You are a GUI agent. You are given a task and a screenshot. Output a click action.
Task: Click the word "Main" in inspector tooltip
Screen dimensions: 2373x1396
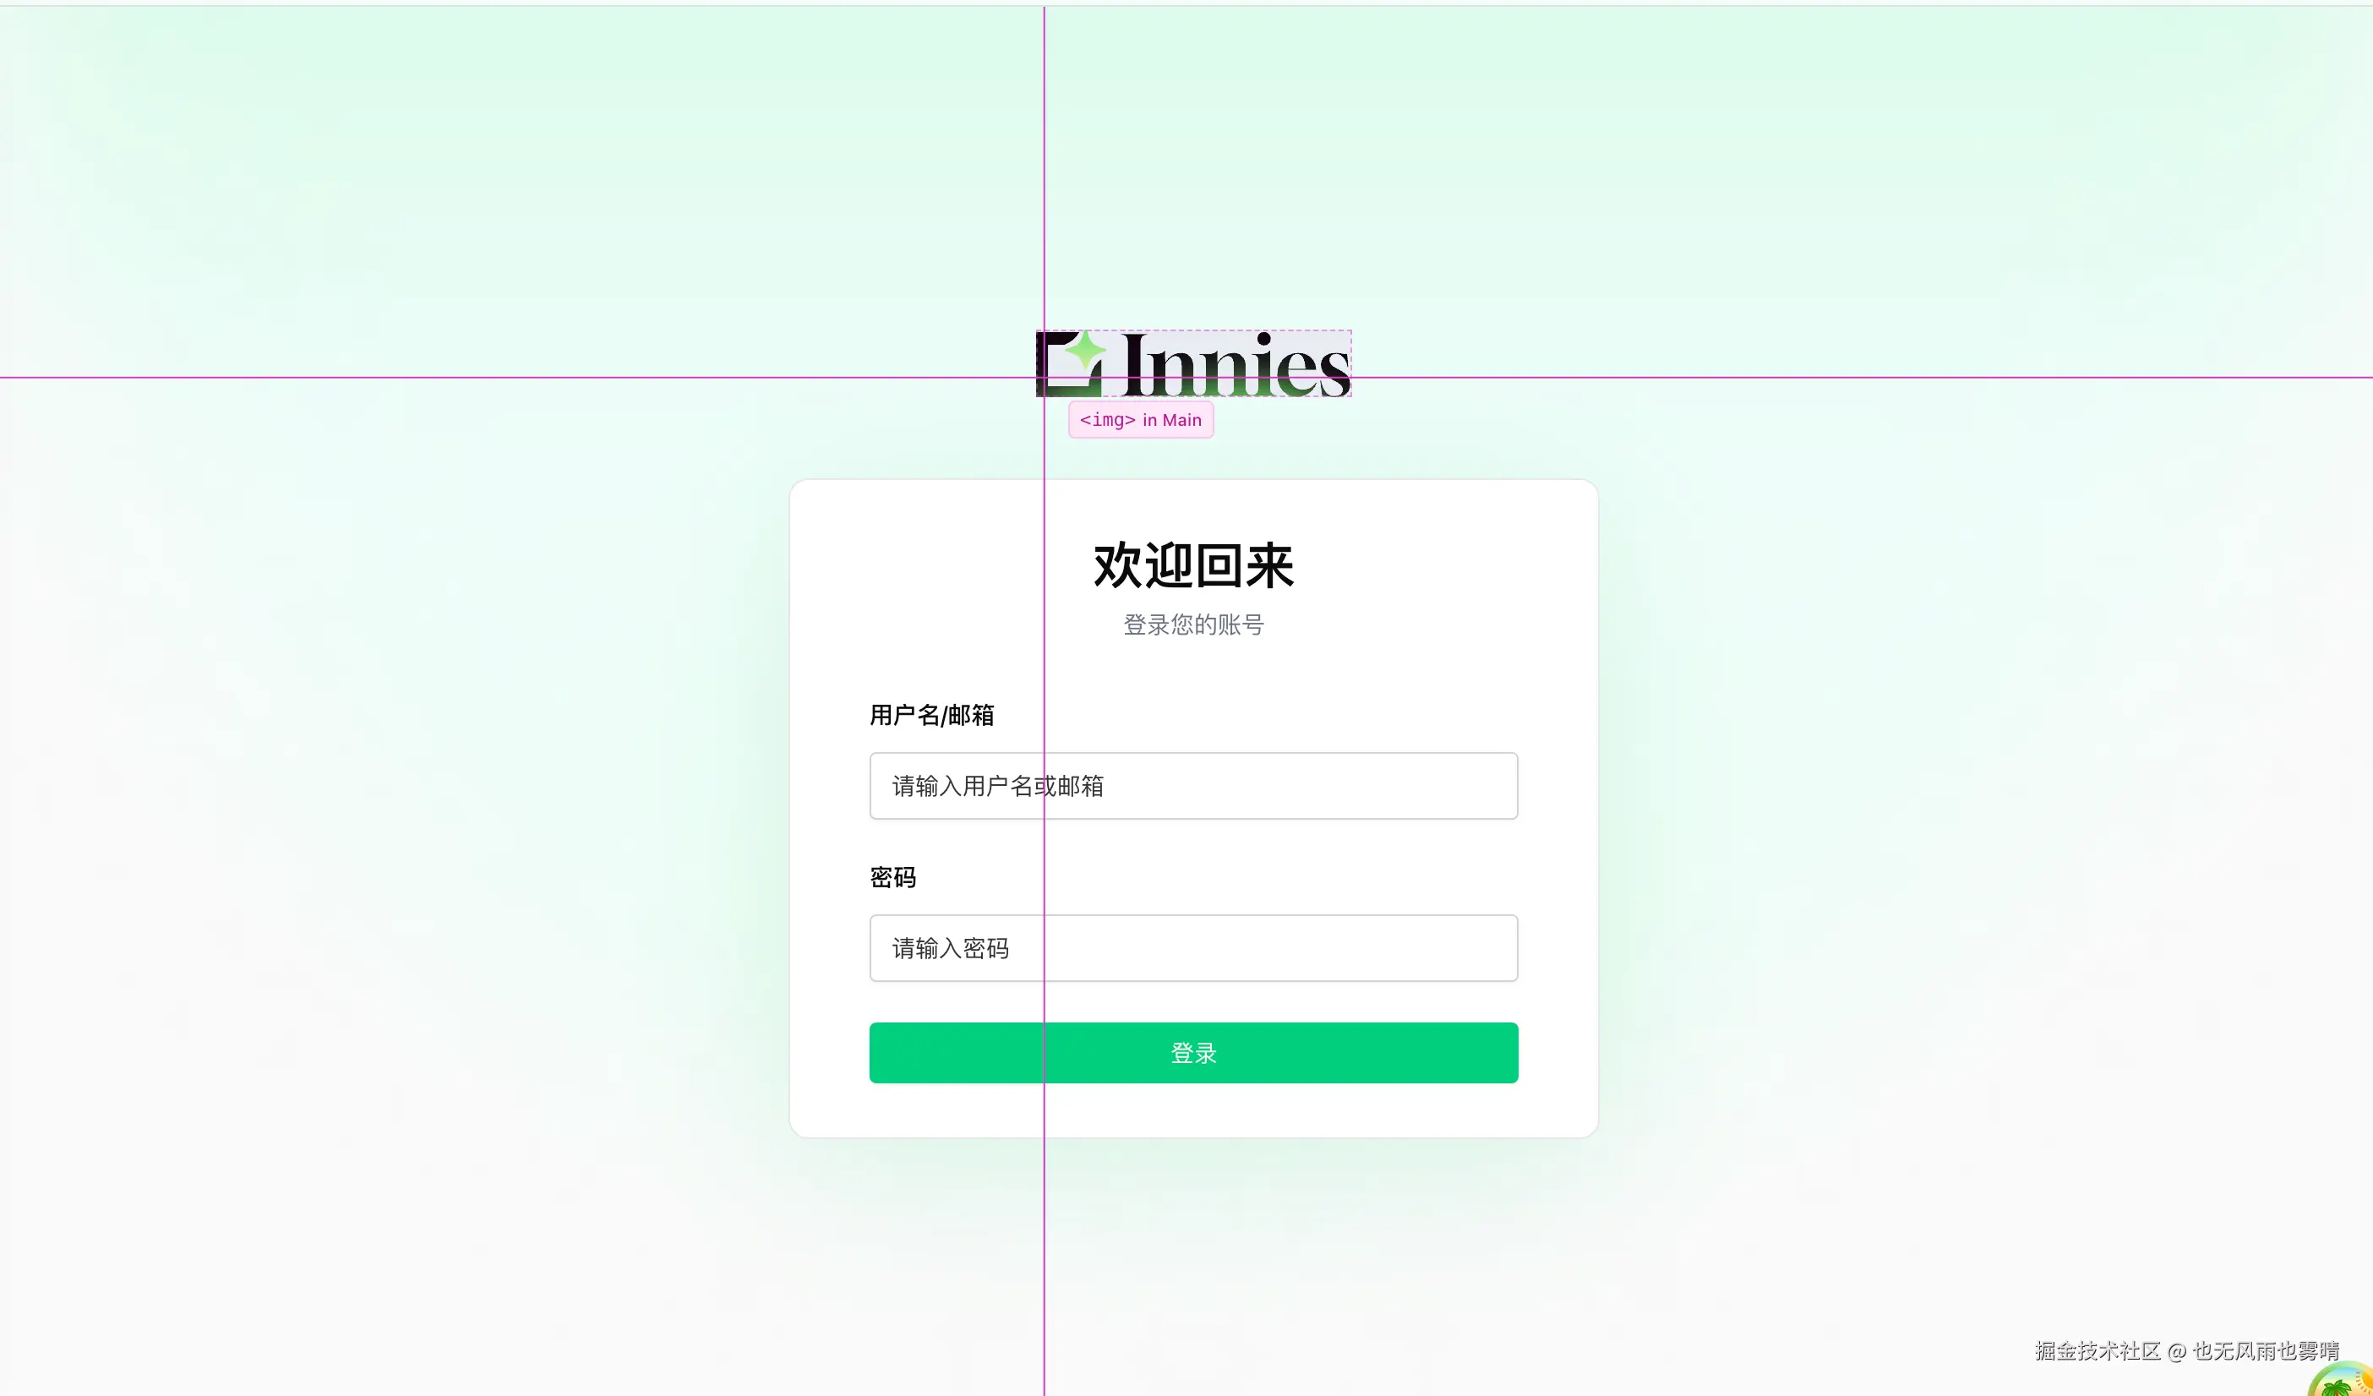pyautogui.click(x=1181, y=420)
